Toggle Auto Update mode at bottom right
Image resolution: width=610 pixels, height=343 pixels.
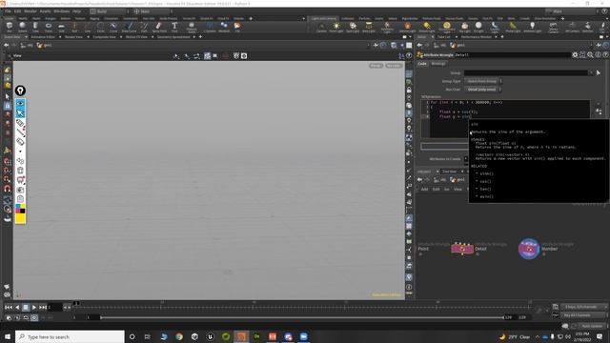click(592, 326)
